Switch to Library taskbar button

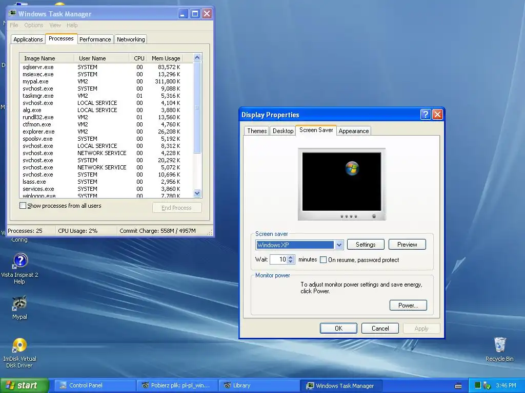click(x=259, y=386)
